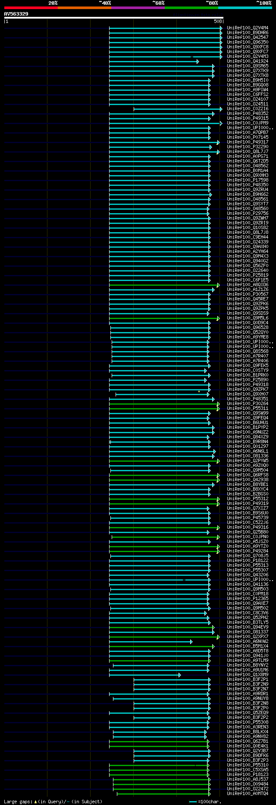
Task: Click the 508 query length marker
Action: [218, 21]
